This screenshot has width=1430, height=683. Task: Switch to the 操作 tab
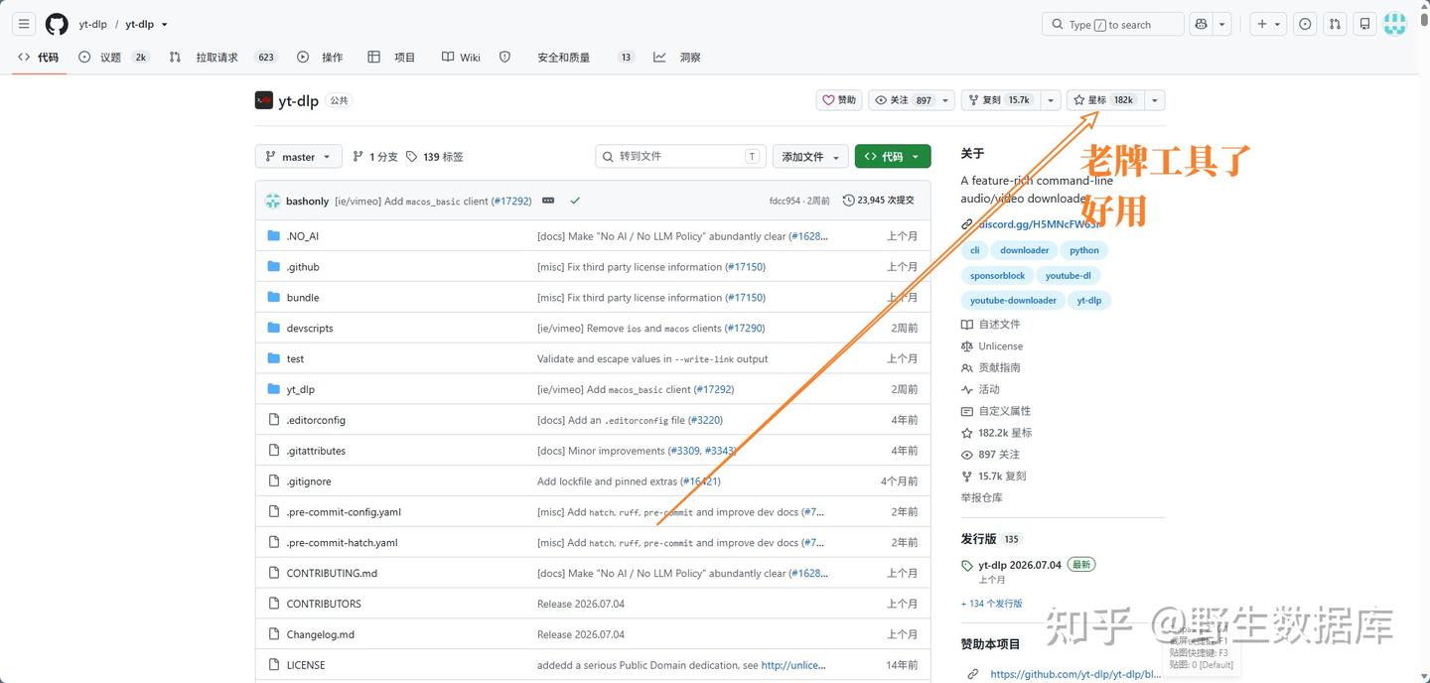coord(320,58)
